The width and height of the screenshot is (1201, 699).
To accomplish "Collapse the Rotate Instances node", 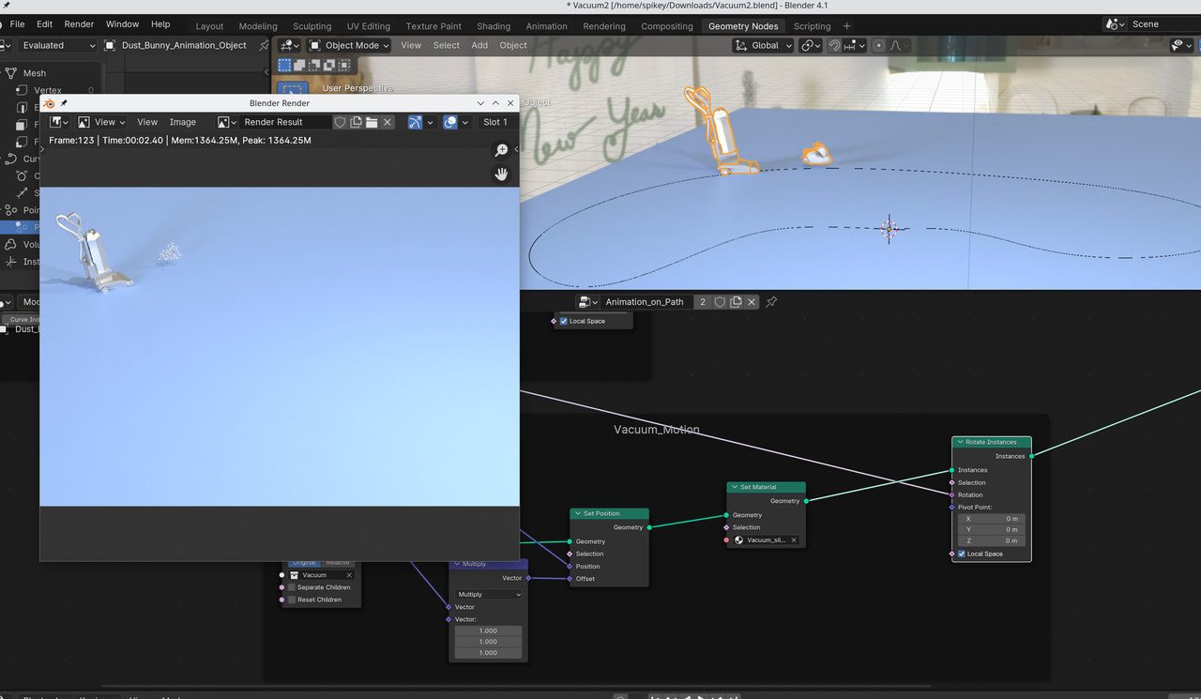I will point(961,442).
